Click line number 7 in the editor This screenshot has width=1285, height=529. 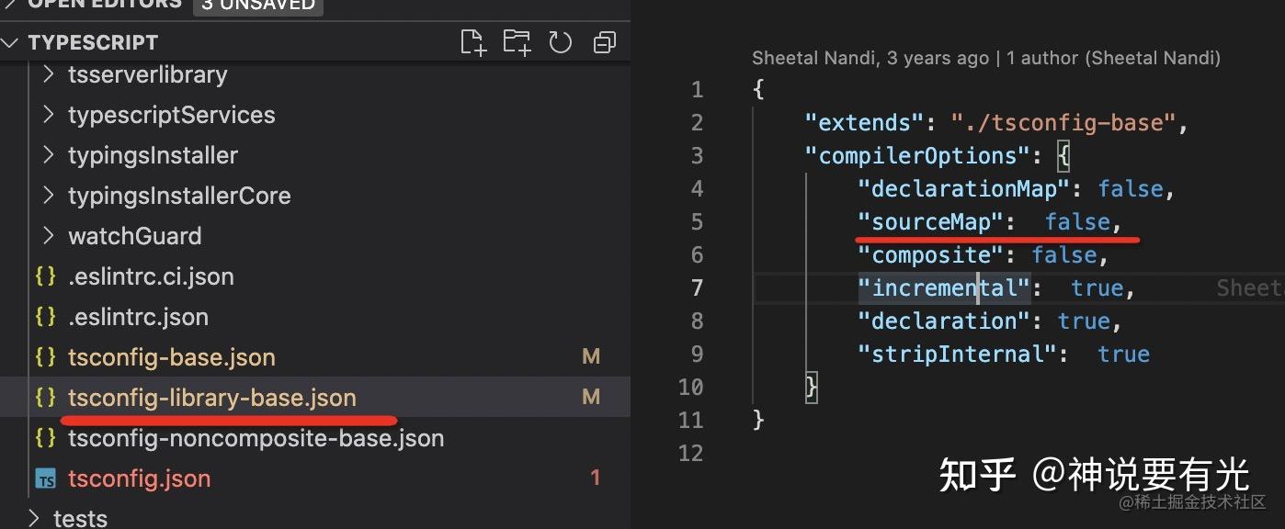(696, 287)
